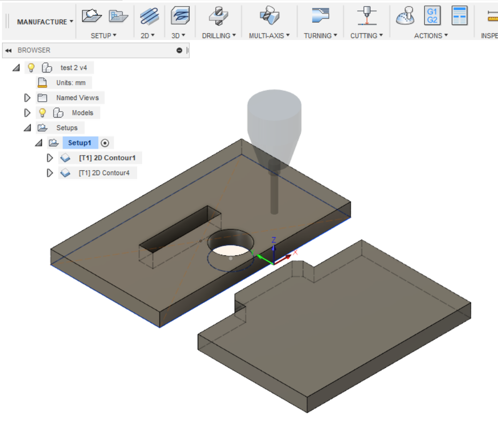The height and width of the screenshot is (436, 498).
Task: Click the New Setup folder icon
Action: pos(92,16)
